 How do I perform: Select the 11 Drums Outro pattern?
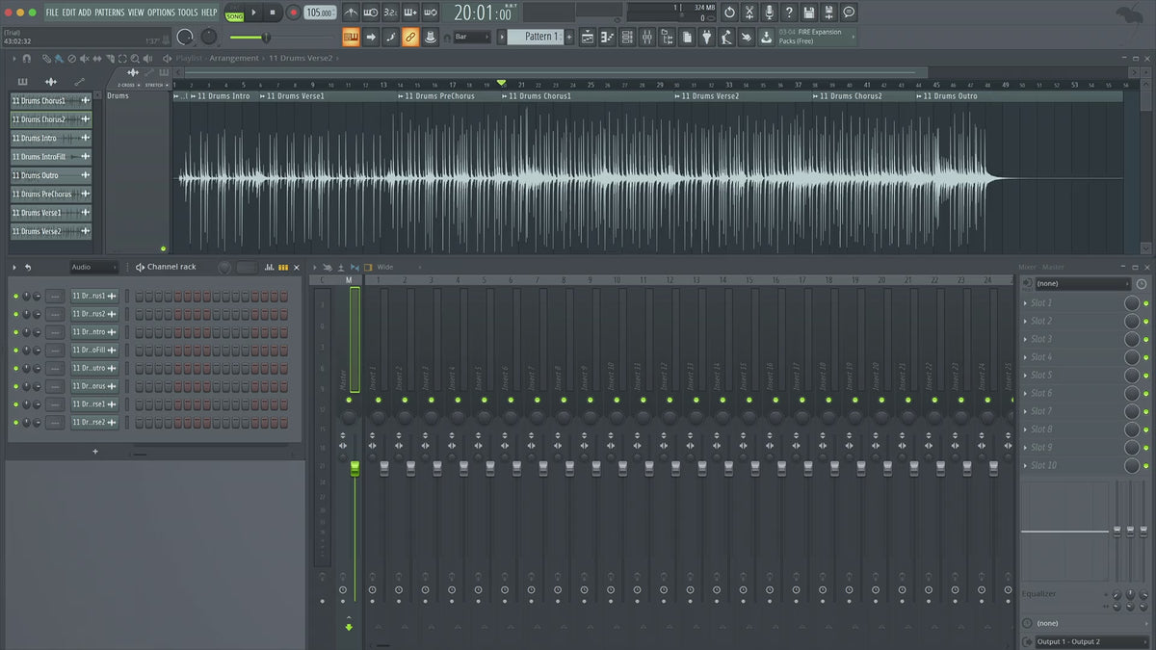[x=50, y=175]
